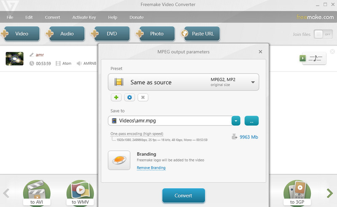The width and height of the screenshot is (337, 207).
Task: Click the Atom video stream film icon
Action: click(x=58, y=64)
